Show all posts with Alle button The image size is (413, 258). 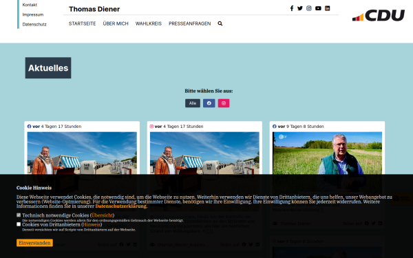click(193, 103)
